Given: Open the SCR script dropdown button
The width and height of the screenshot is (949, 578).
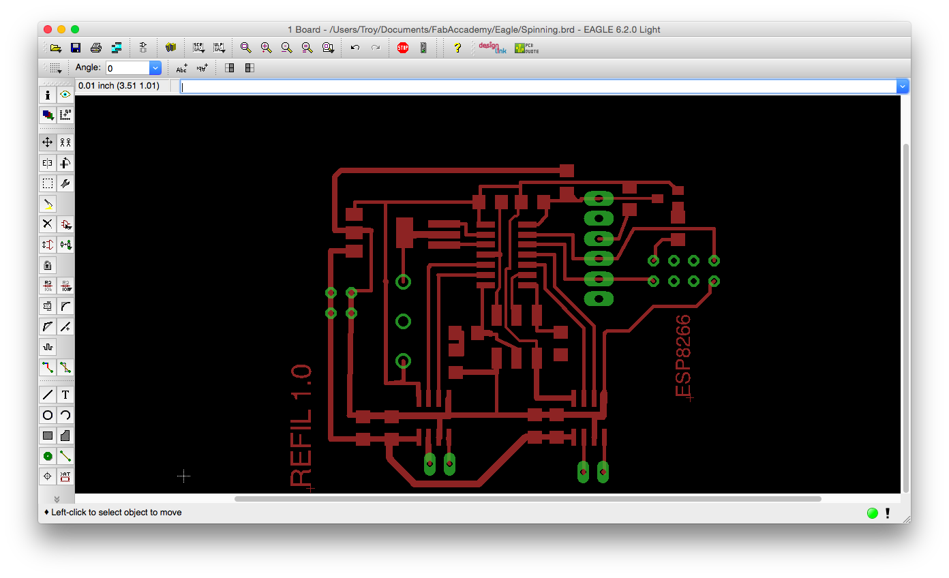Looking at the screenshot, I should pos(198,48).
